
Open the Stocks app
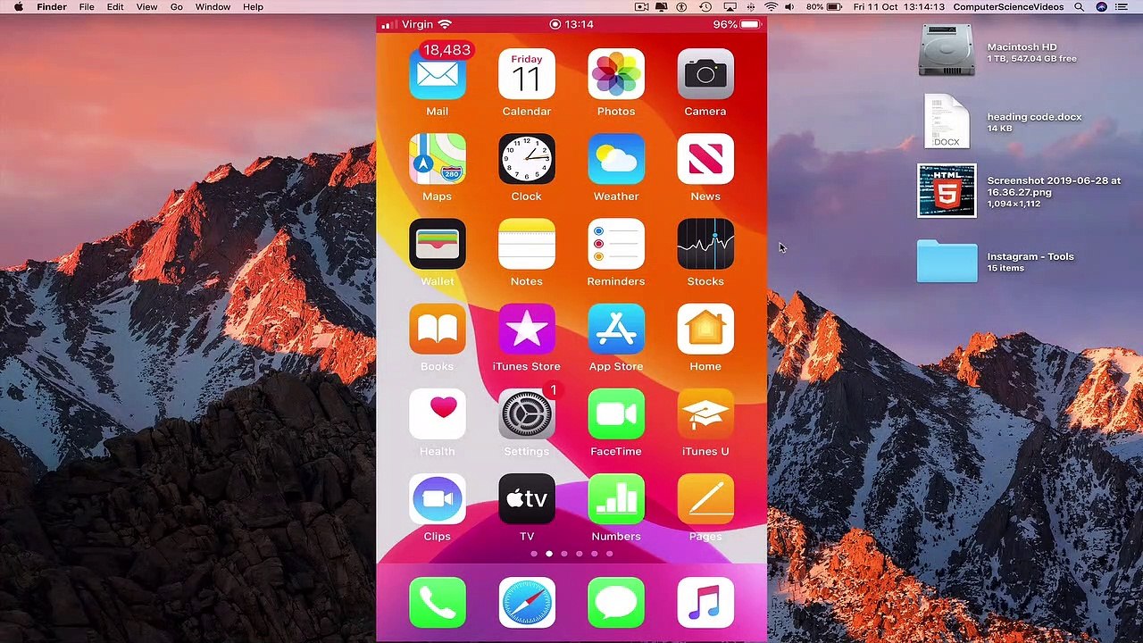pyautogui.click(x=705, y=244)
